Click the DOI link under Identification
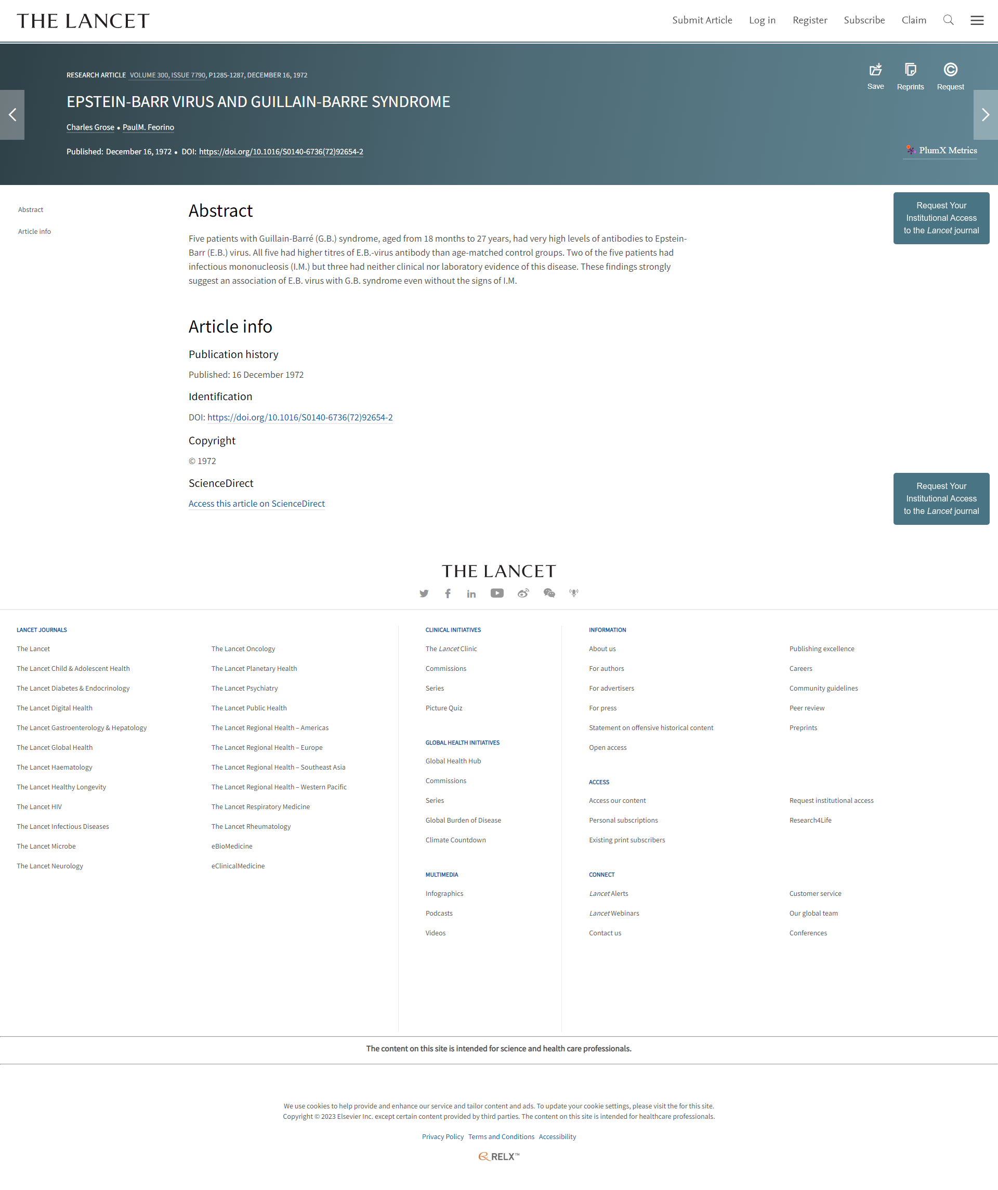Screen dimensions: 998x1190 click(x=300, y=417)
